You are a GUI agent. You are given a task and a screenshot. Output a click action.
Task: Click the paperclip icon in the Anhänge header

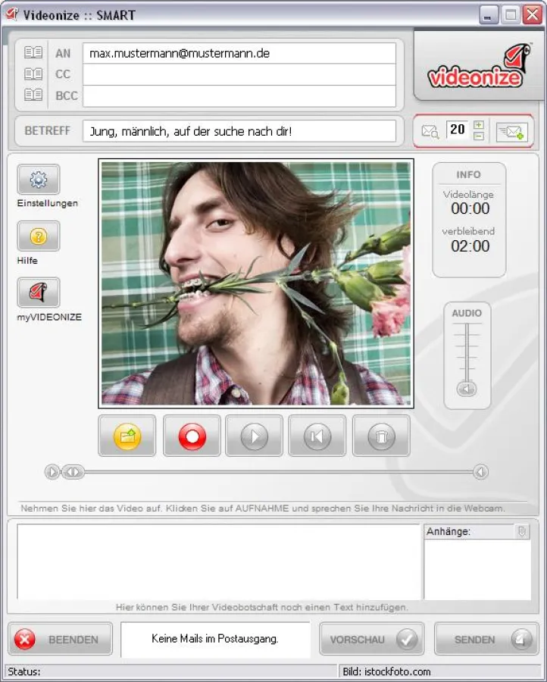click(x=521, y=532)
